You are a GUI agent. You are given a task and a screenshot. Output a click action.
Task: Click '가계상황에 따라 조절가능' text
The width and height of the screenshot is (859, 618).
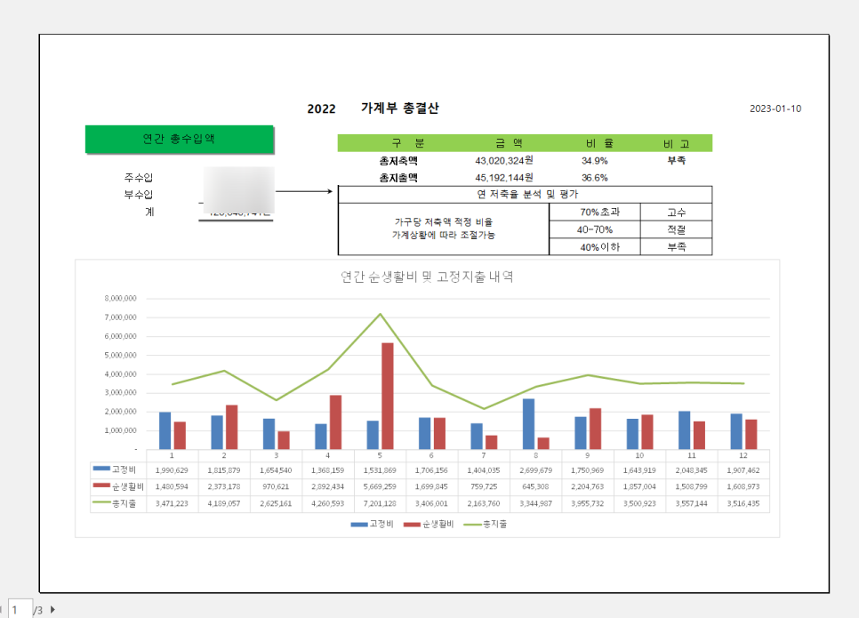click(443, 235)
